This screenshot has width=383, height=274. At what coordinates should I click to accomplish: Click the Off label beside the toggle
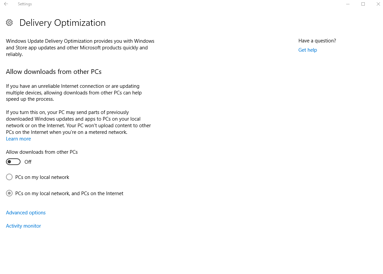[28, 162]
